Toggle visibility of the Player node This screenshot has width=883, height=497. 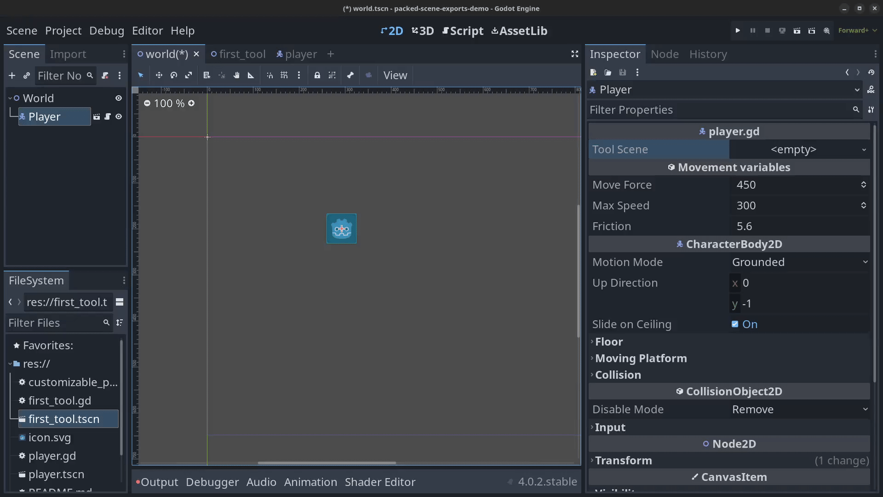point(119,117)
